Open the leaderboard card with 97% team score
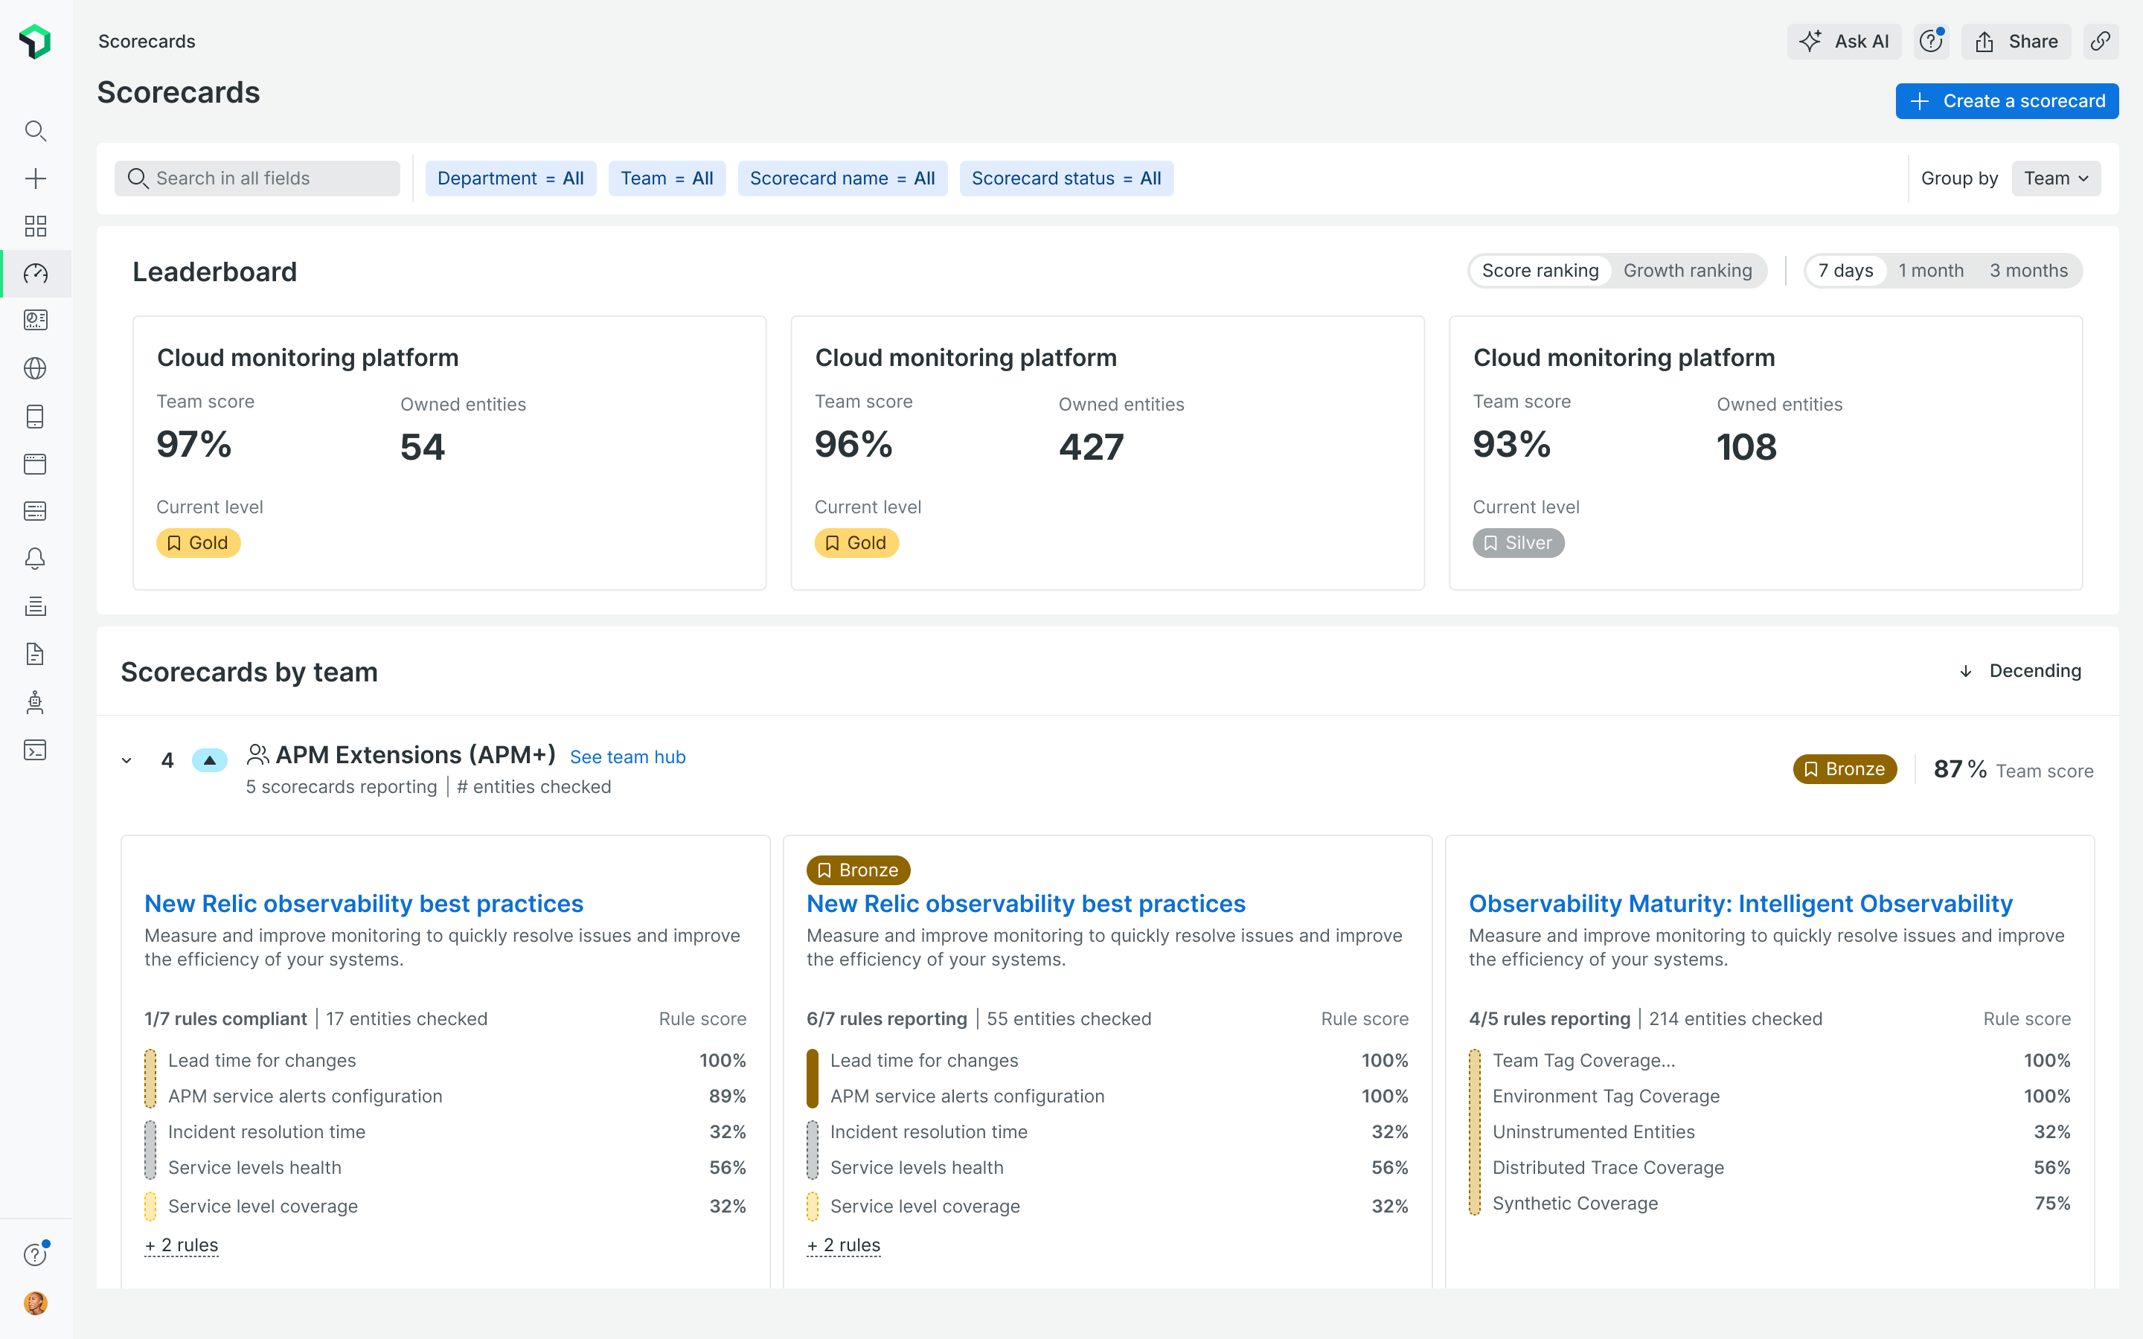Viewport: 2143px width, 1339px height. (449, 452)
